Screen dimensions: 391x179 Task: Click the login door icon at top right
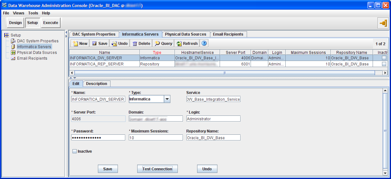coord(383,23)
